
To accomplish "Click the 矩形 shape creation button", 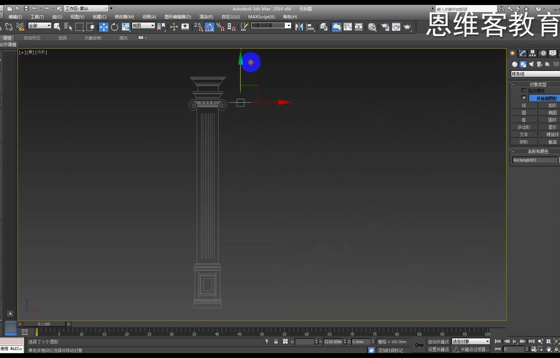I will click(x=552, y=105).
